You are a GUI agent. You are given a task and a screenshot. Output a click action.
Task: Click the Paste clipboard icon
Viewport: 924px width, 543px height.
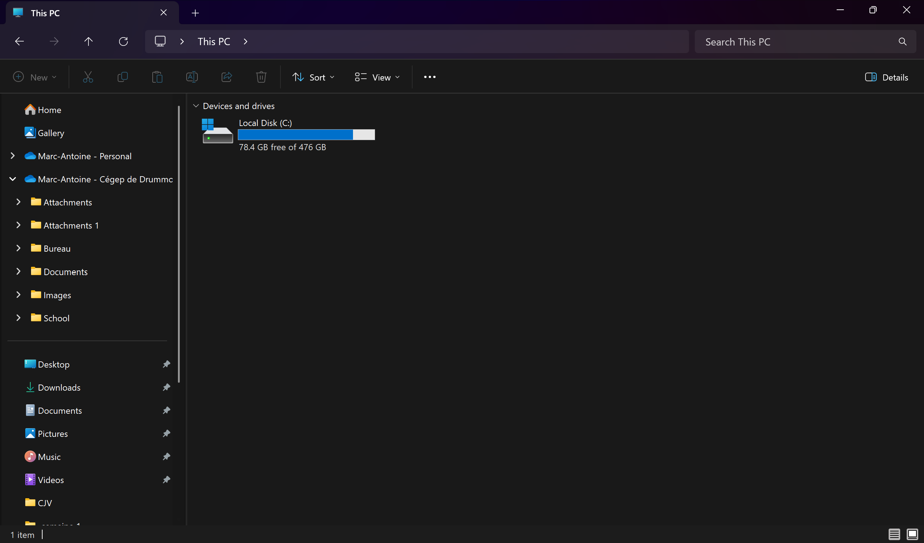(157, 77)
